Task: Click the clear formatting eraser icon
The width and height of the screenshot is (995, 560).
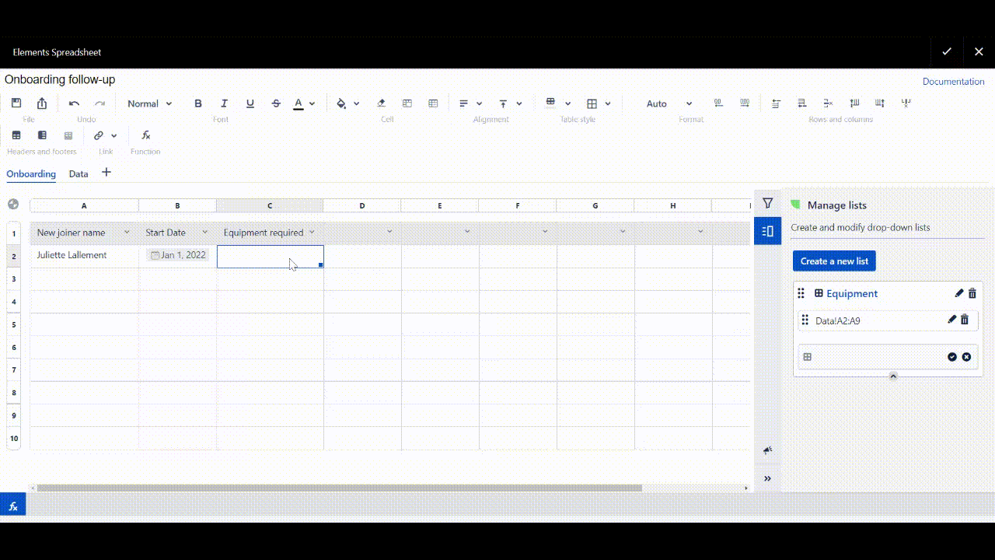Action: point(381,103)
